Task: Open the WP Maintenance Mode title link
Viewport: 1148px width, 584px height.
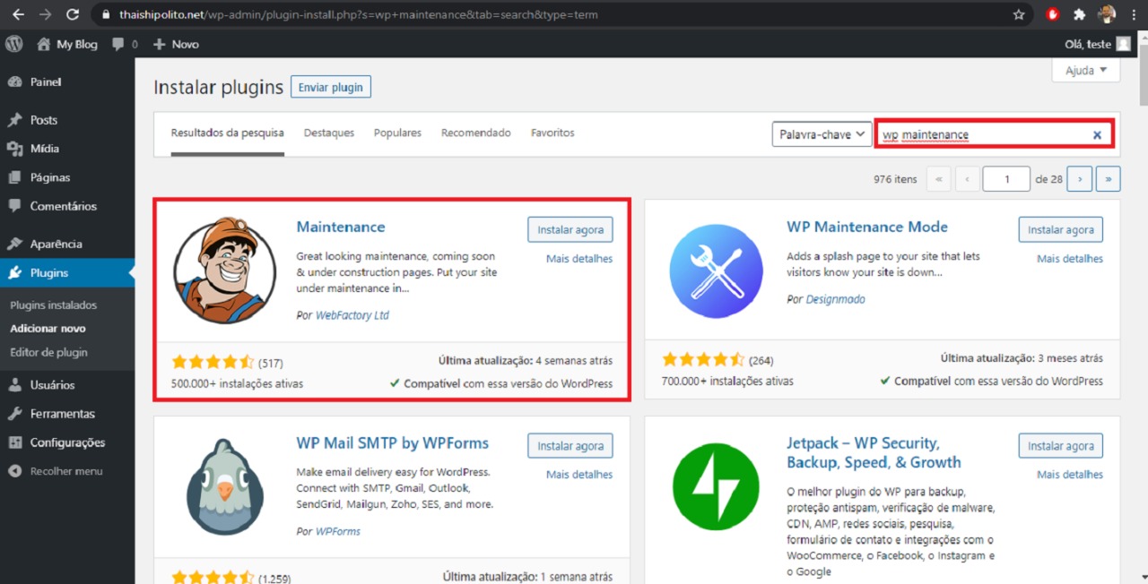Action: (867, 228)
